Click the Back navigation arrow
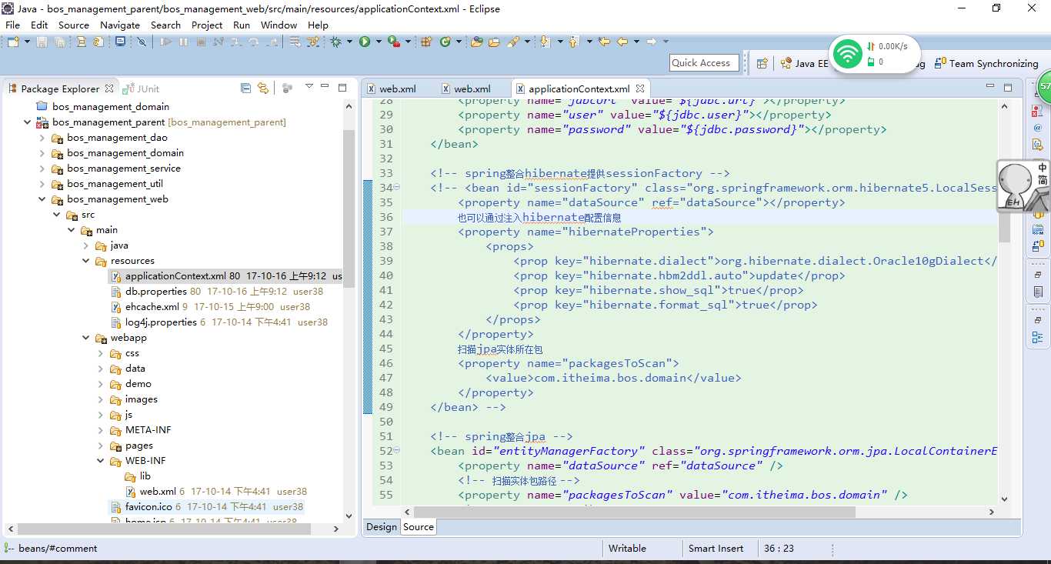Viewport: 1051px width, 564px height. (x=622, y=42)
